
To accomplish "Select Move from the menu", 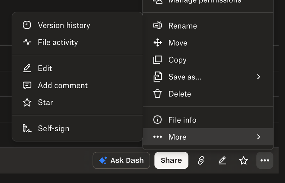I will coord(178,43).
